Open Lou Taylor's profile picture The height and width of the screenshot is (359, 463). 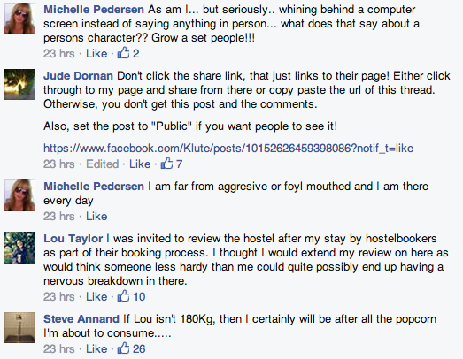19,248
